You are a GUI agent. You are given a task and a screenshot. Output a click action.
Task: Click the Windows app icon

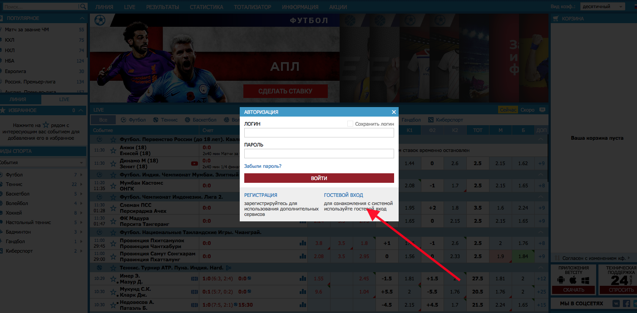[585, 279]
